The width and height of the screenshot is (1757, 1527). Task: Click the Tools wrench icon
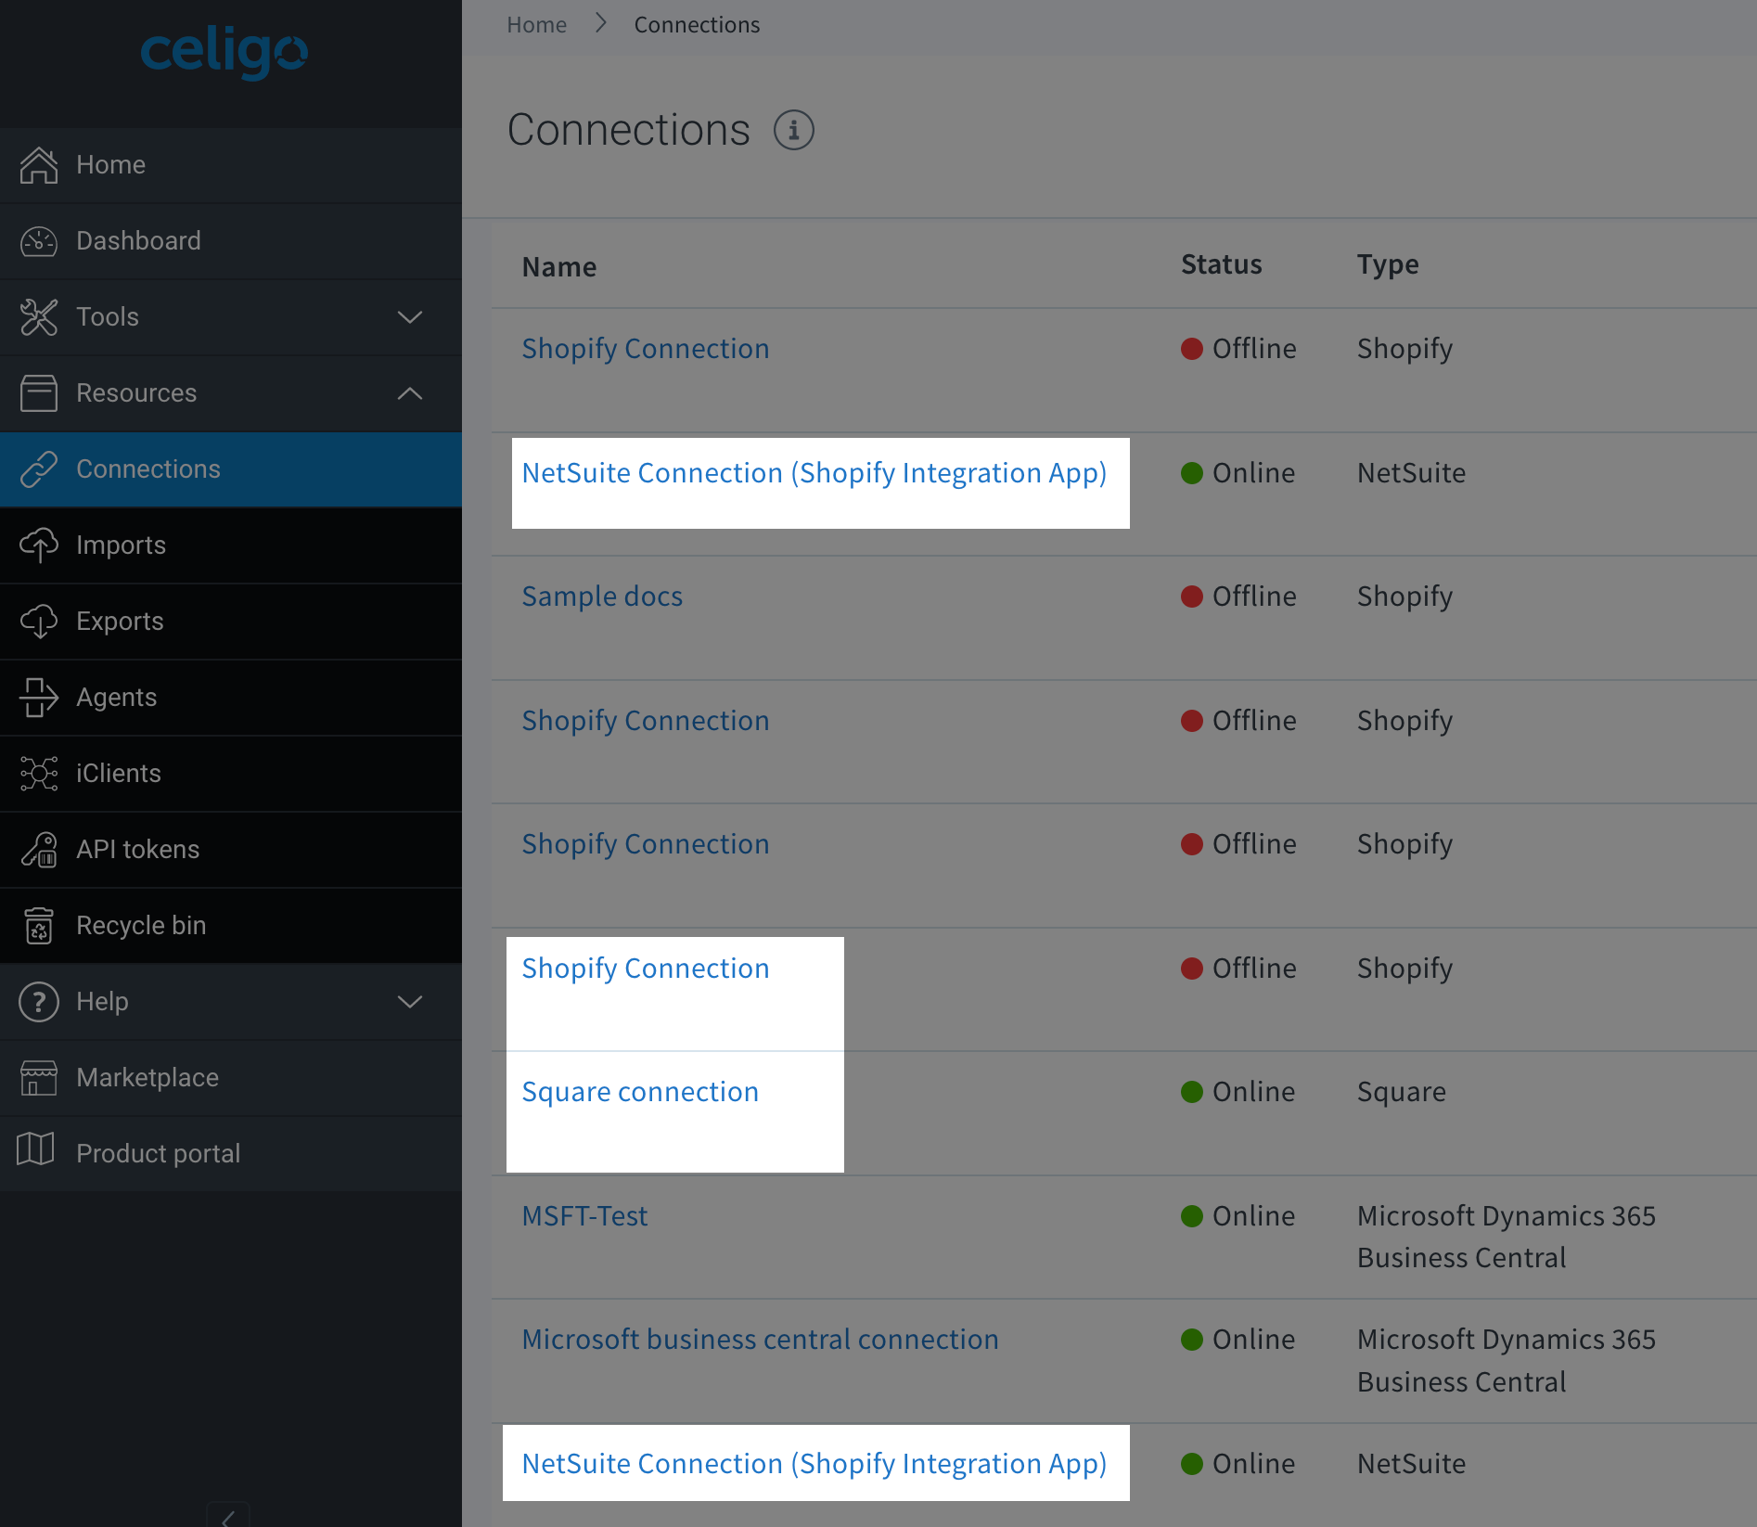pyautogui.click(x=39, y=317)
